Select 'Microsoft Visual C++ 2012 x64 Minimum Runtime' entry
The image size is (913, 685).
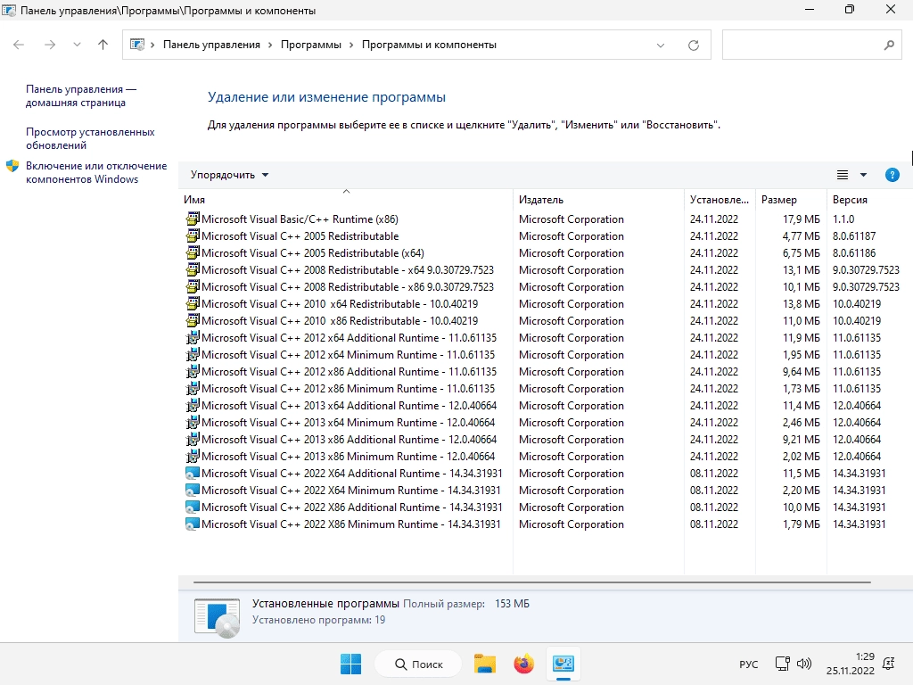(x=349, y=355)
